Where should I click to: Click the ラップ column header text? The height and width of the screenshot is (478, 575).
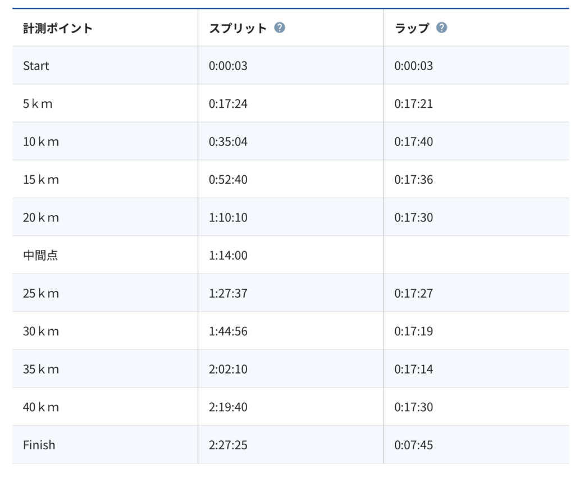(x=412, y=28)
